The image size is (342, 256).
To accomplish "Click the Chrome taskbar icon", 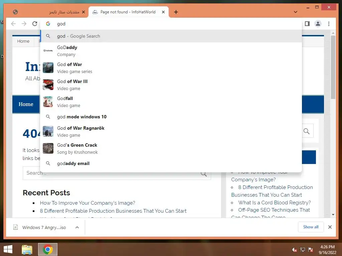I will (48, 249).
